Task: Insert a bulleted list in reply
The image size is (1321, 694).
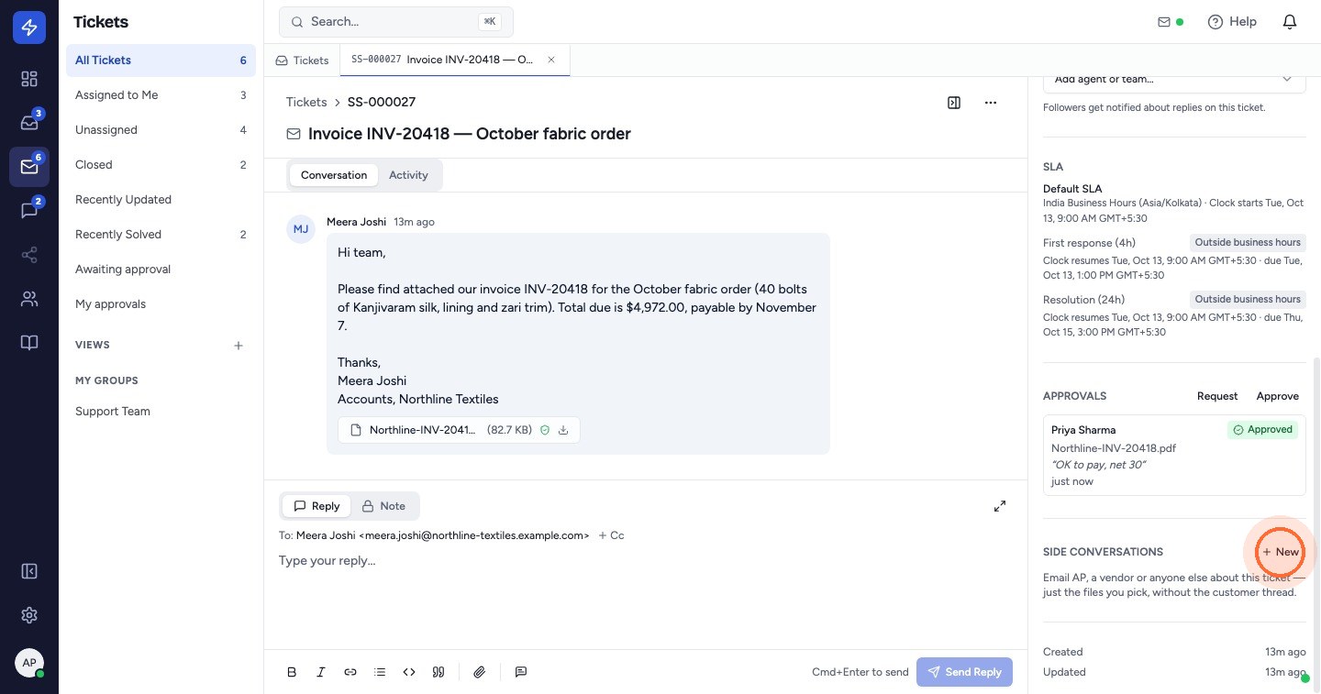Action: (380, 672)
